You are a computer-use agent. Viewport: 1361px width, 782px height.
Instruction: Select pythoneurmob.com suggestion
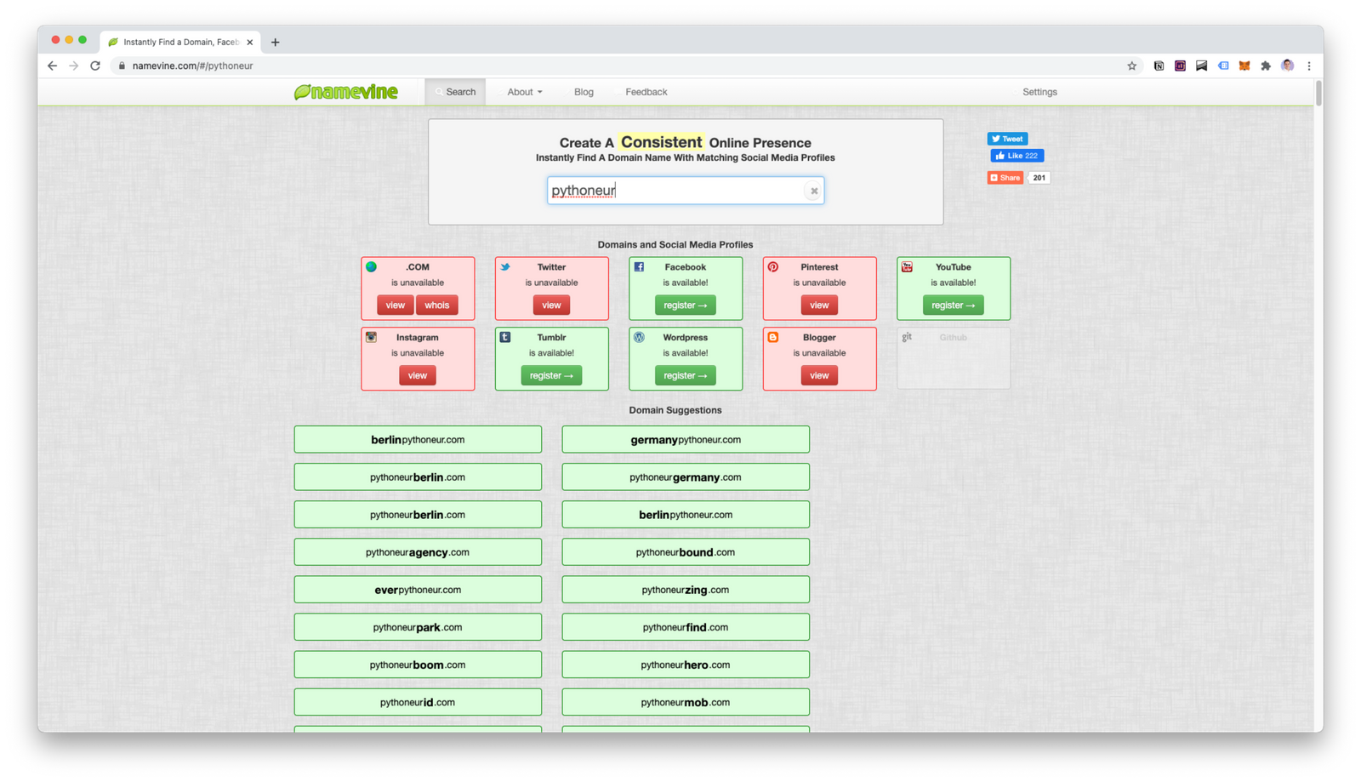[x=686, y=702]
